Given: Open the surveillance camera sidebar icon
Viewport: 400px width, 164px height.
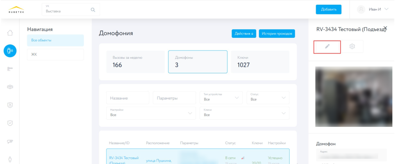Looking at the screenshot, I should pyautogui.click(x=10, y=142).
